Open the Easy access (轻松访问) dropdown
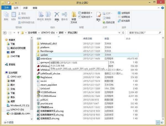 85,17
